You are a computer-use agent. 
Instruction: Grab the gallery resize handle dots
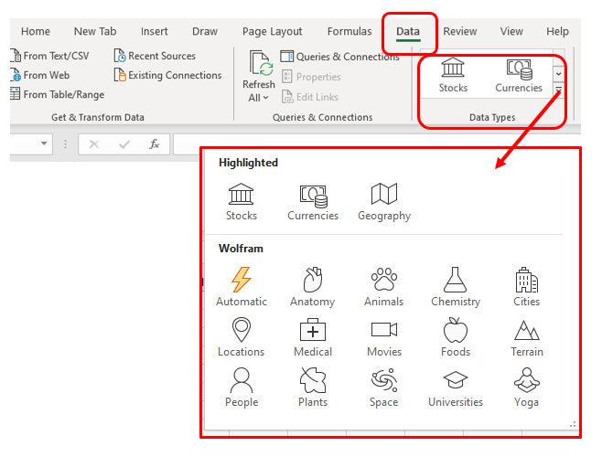tap(573, 424)
